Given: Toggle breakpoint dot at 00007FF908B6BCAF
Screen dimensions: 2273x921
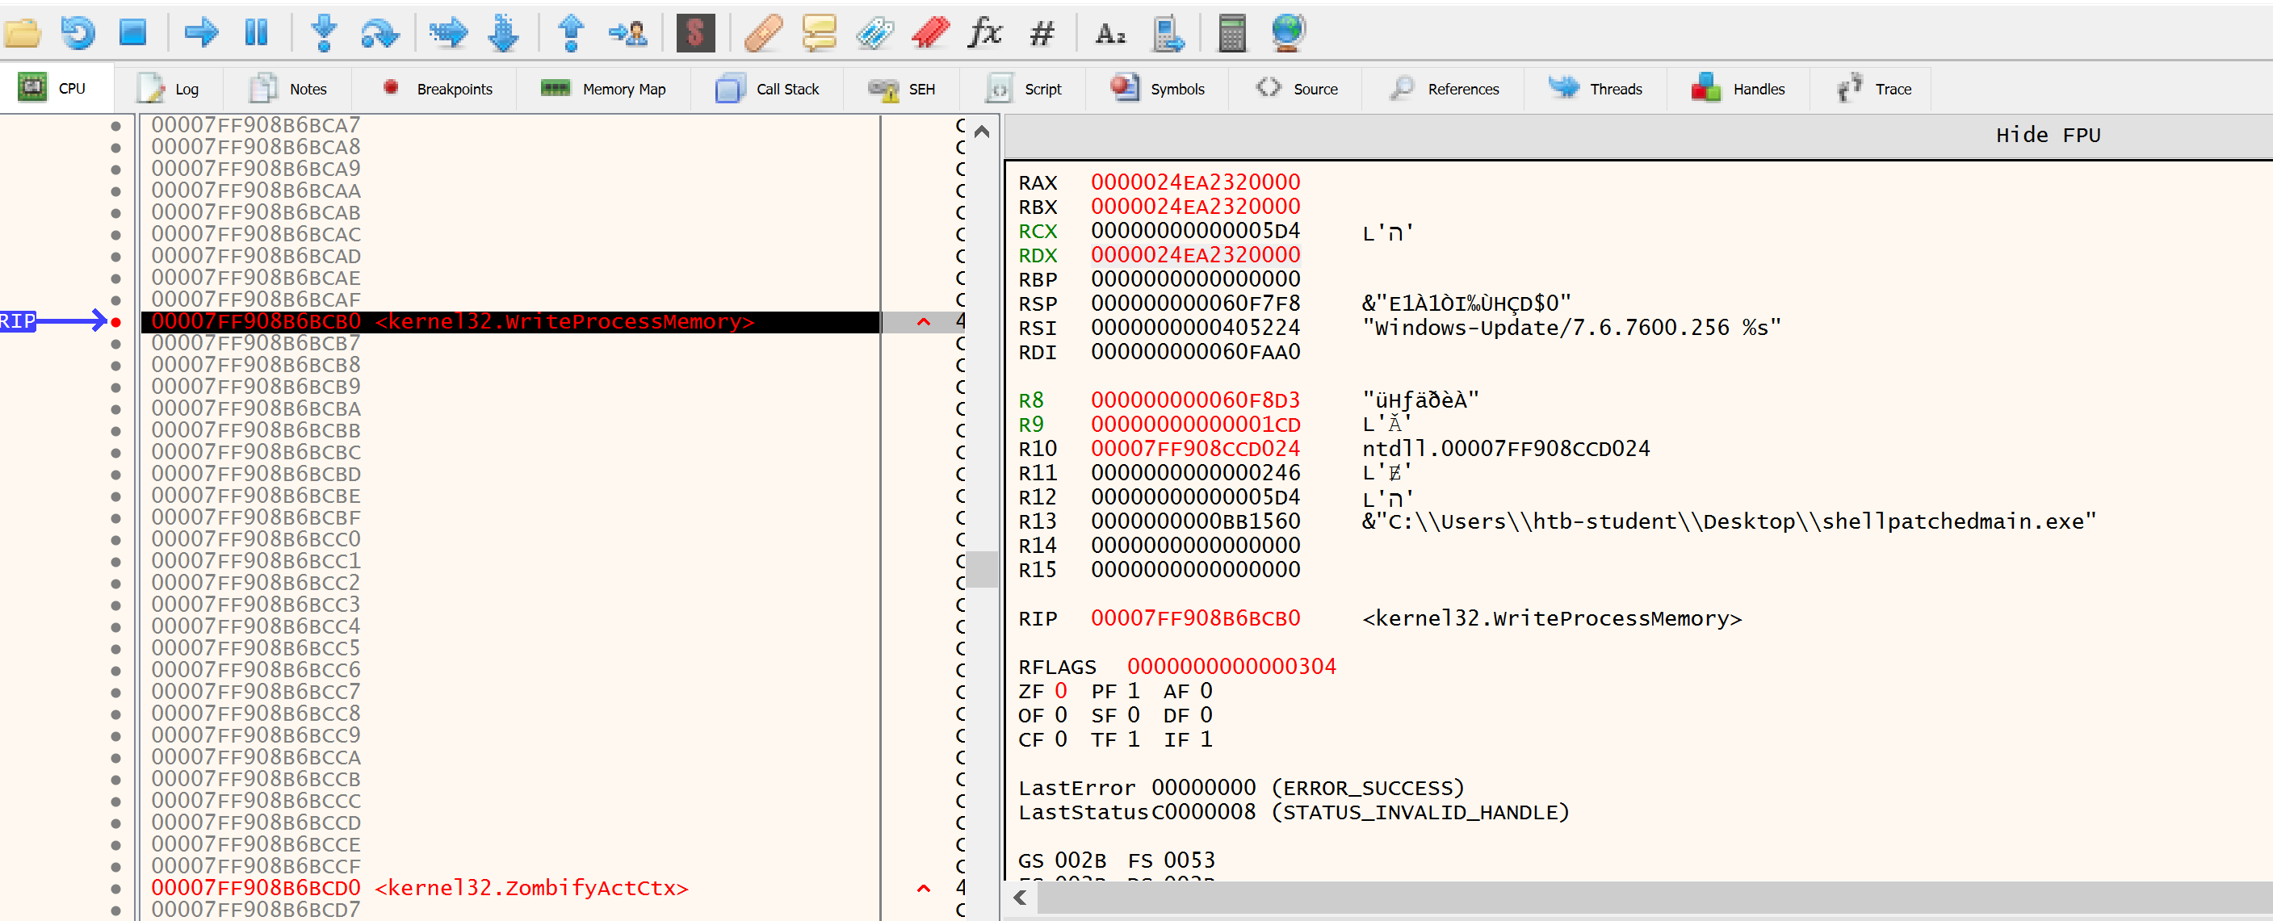Looking at the screenshot, I should coord(115,300).
